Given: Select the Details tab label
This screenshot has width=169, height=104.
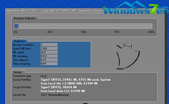Looking at the screenshot, I should tap(18, 72).
